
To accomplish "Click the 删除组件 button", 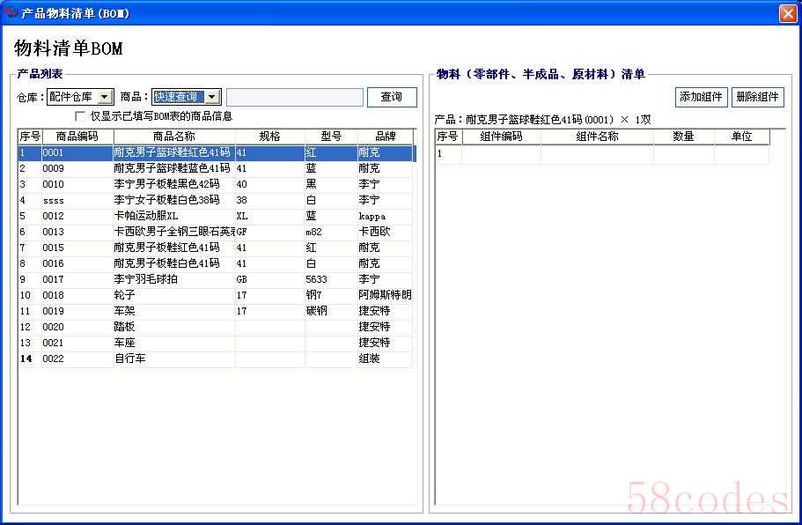I will [757, 97].
